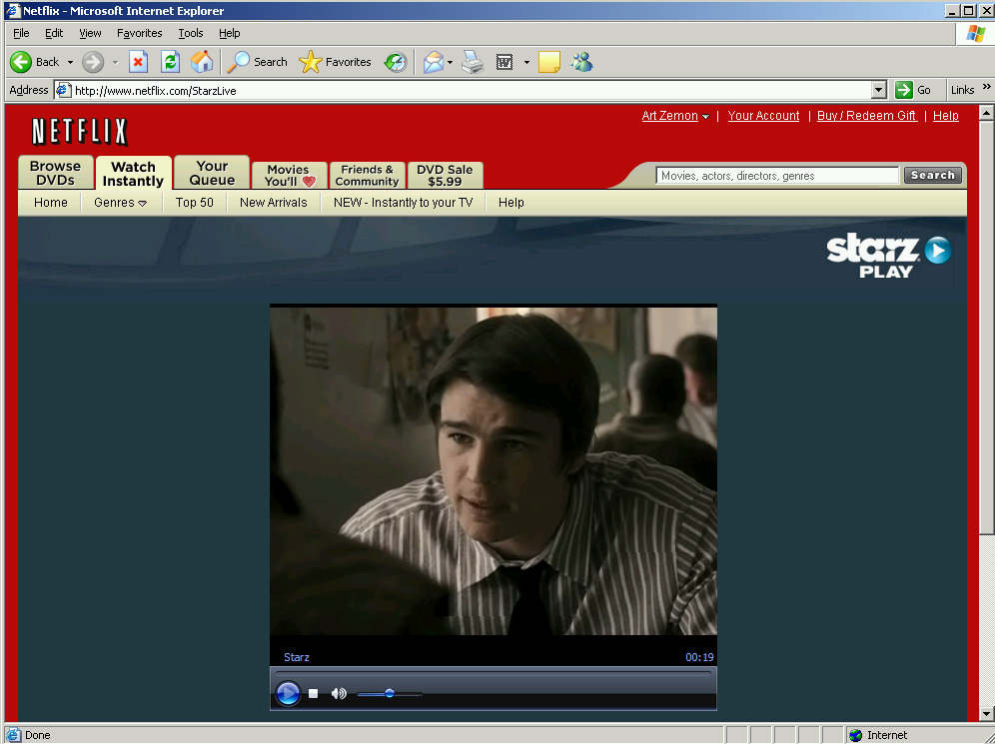Open the History clock icon
The image size is (995, 744).
tap(396, 62)
